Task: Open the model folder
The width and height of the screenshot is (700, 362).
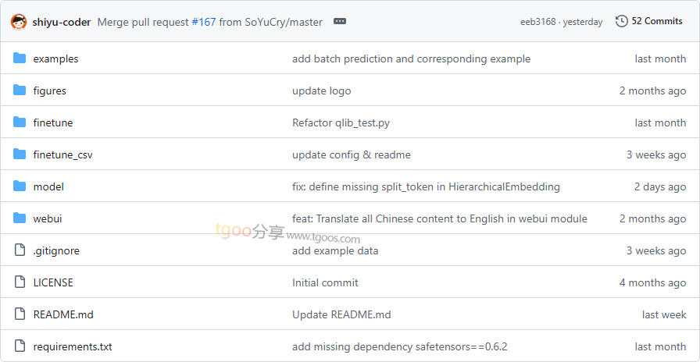Action: 48,186
